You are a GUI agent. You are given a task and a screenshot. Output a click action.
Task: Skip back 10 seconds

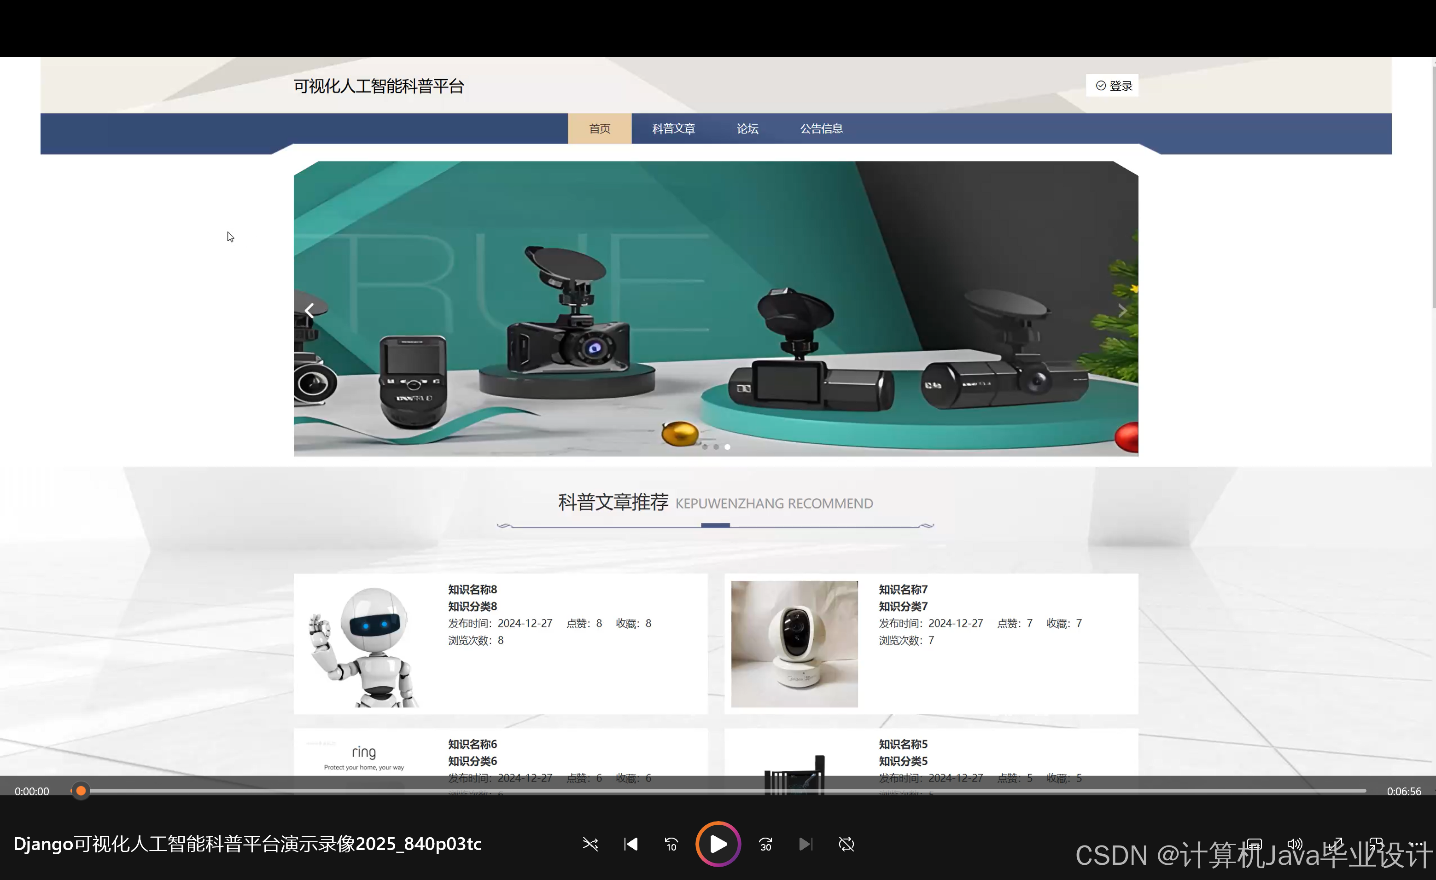(x=671, y=844)
